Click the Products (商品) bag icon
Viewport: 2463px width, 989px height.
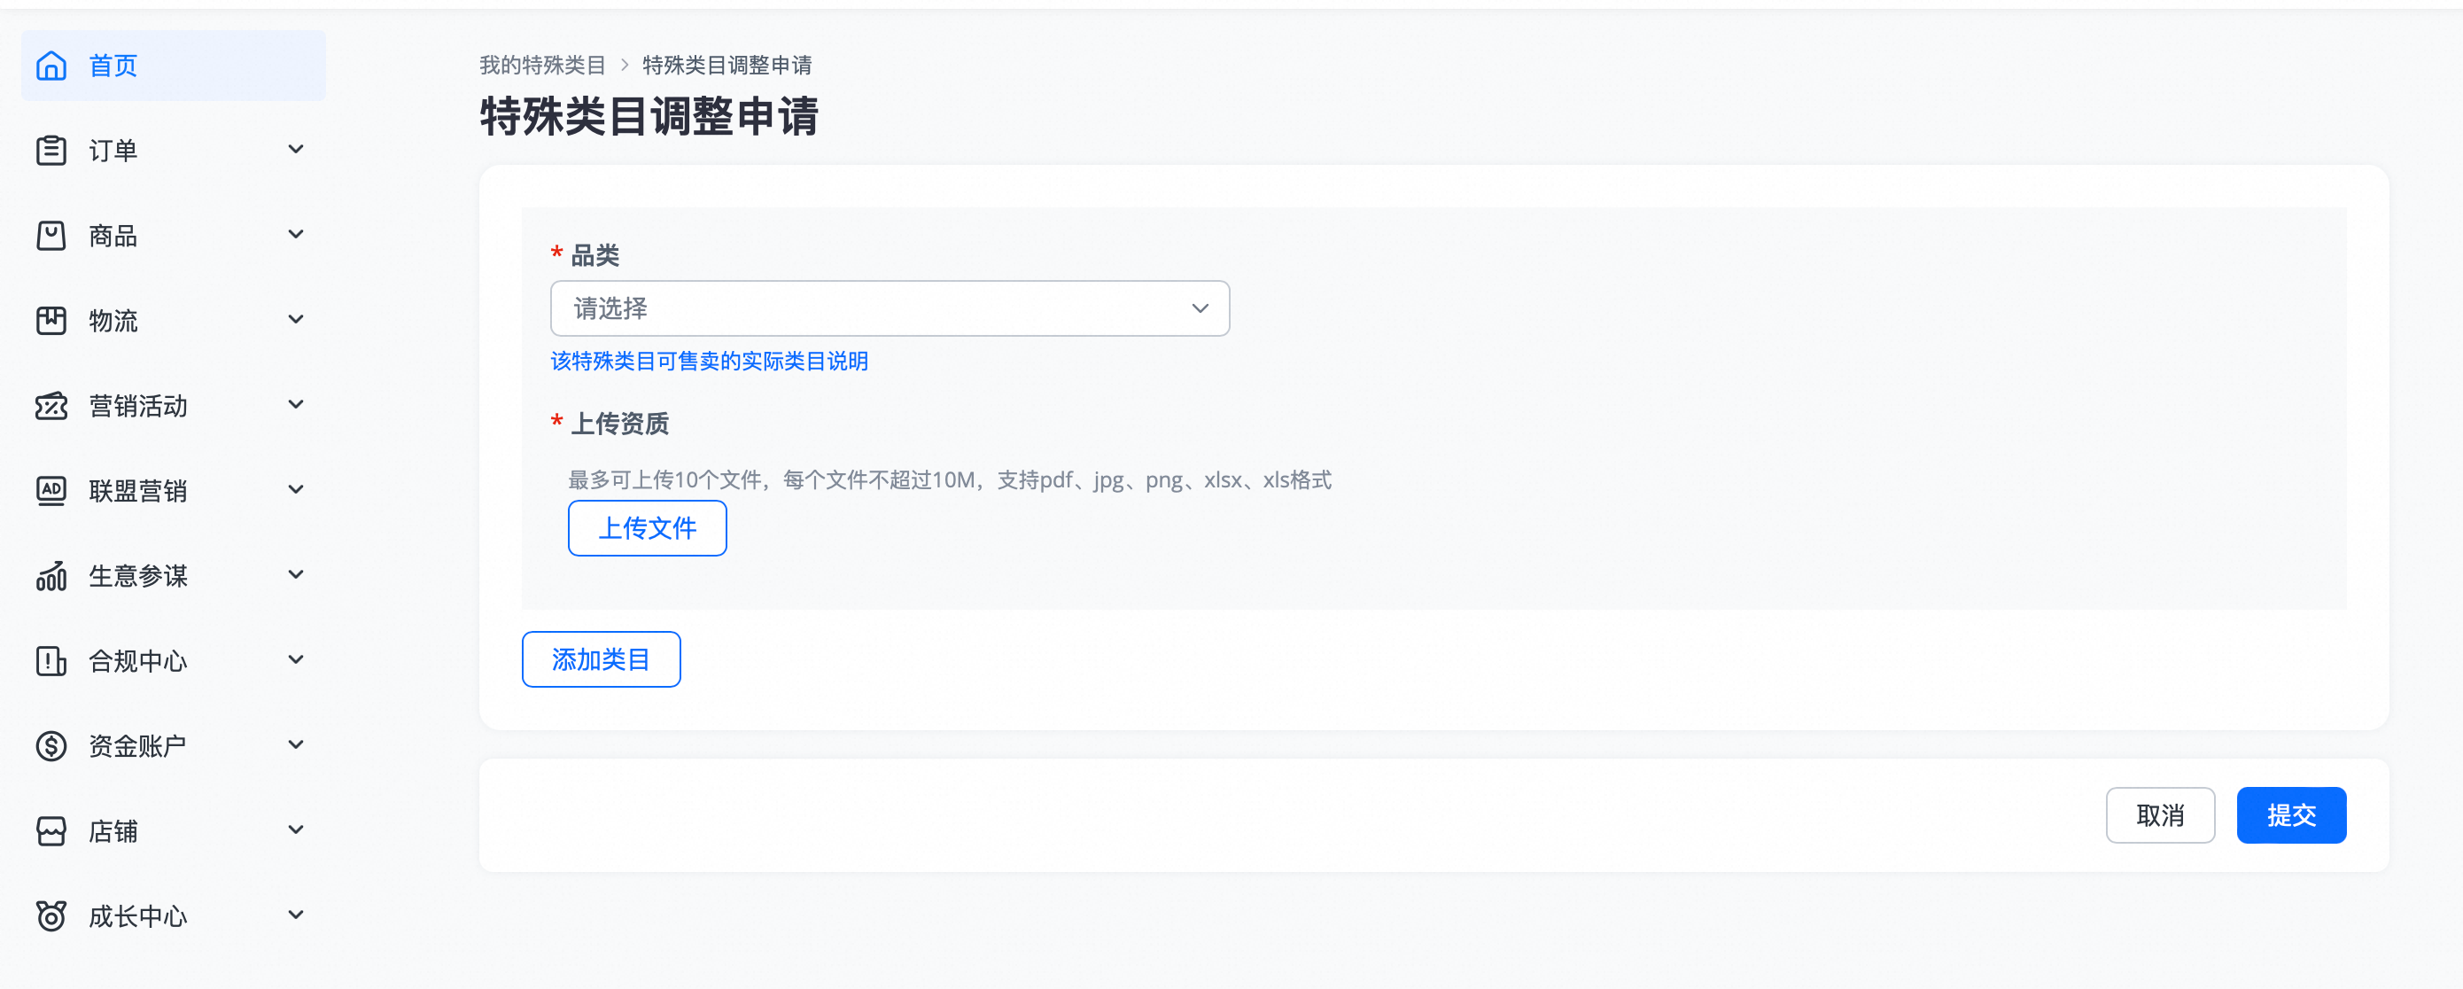coord(51,237)
